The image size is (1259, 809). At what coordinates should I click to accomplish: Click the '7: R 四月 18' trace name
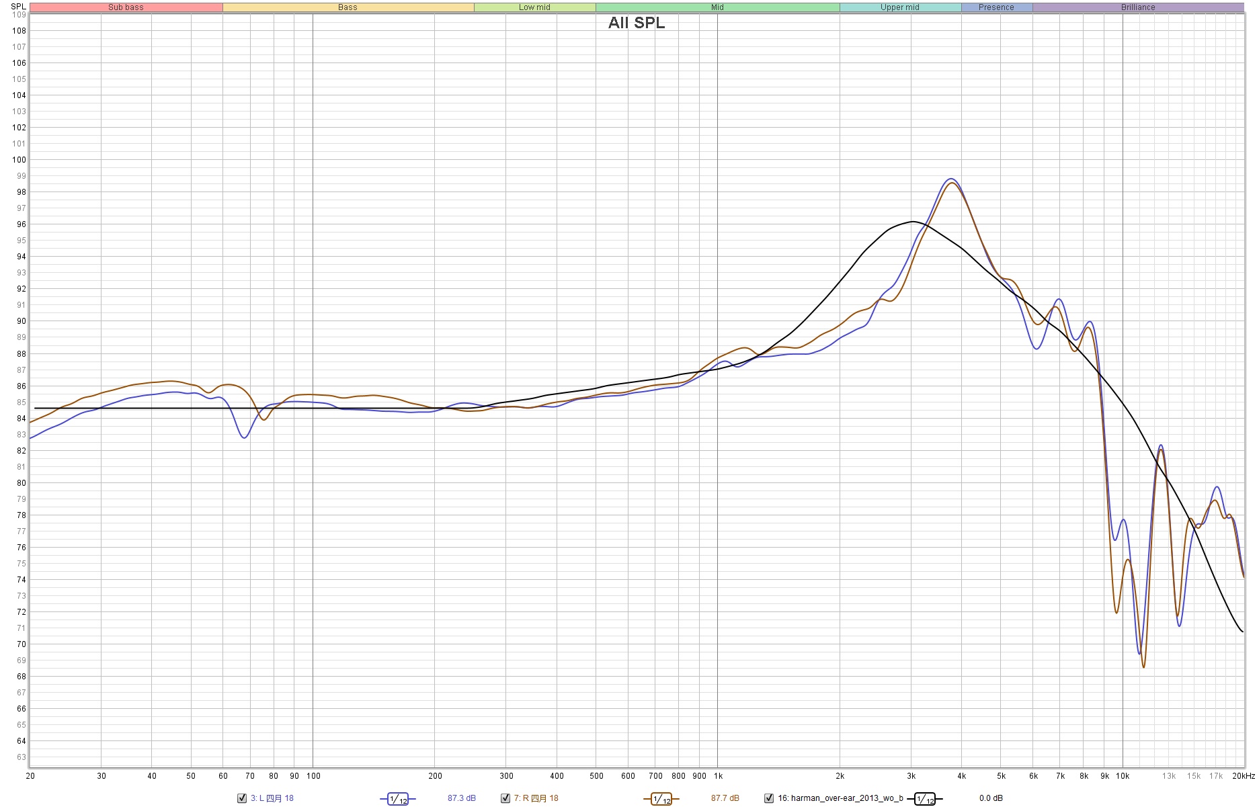pos(536,798)
